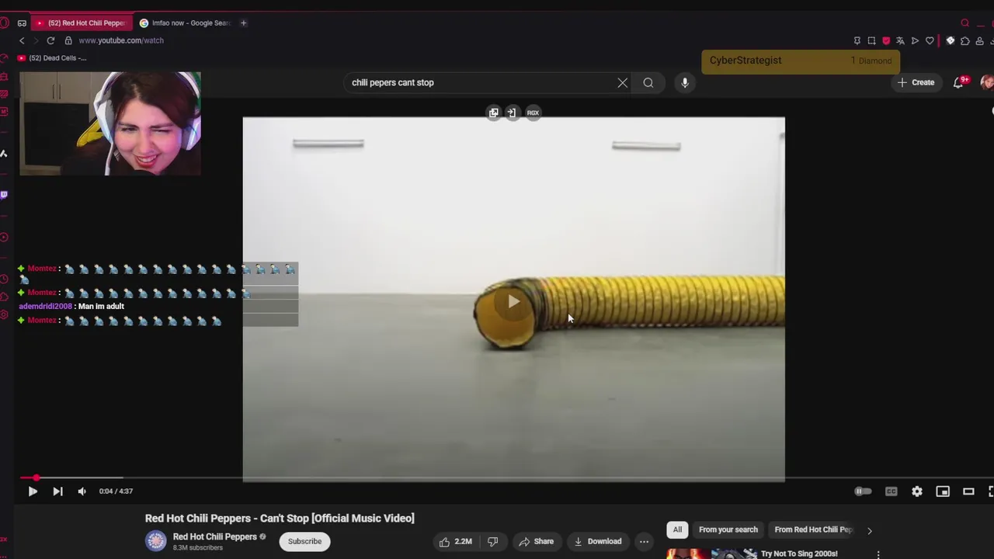
Task: Click the large play overlay on video
Action: point(513,302)
